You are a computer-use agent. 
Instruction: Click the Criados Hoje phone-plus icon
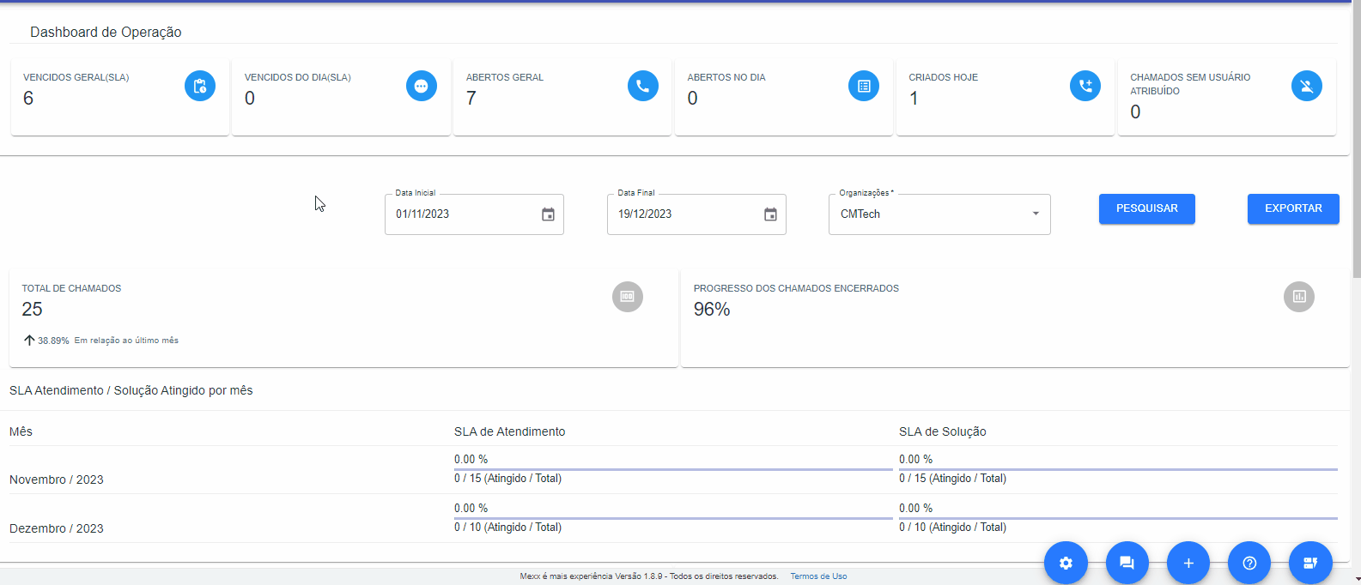tap(1085, 86)
